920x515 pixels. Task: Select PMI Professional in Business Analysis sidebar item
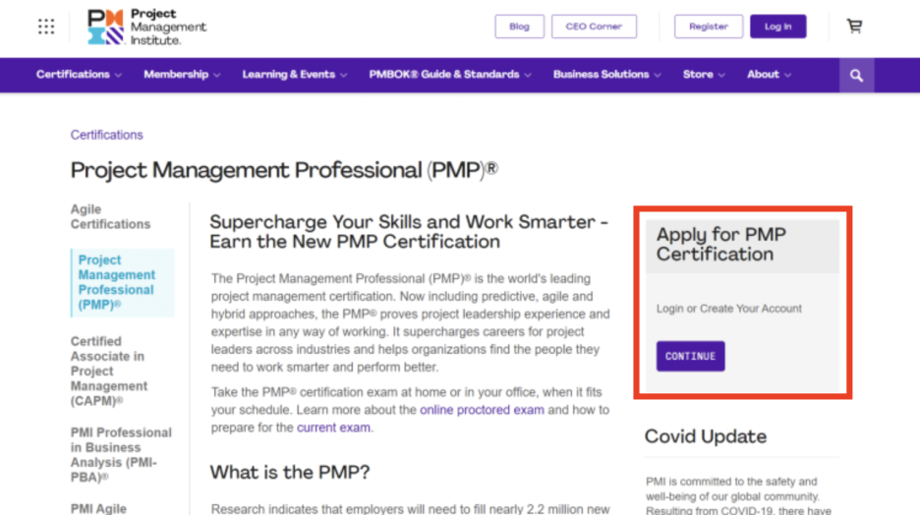(x=121, y=455)
